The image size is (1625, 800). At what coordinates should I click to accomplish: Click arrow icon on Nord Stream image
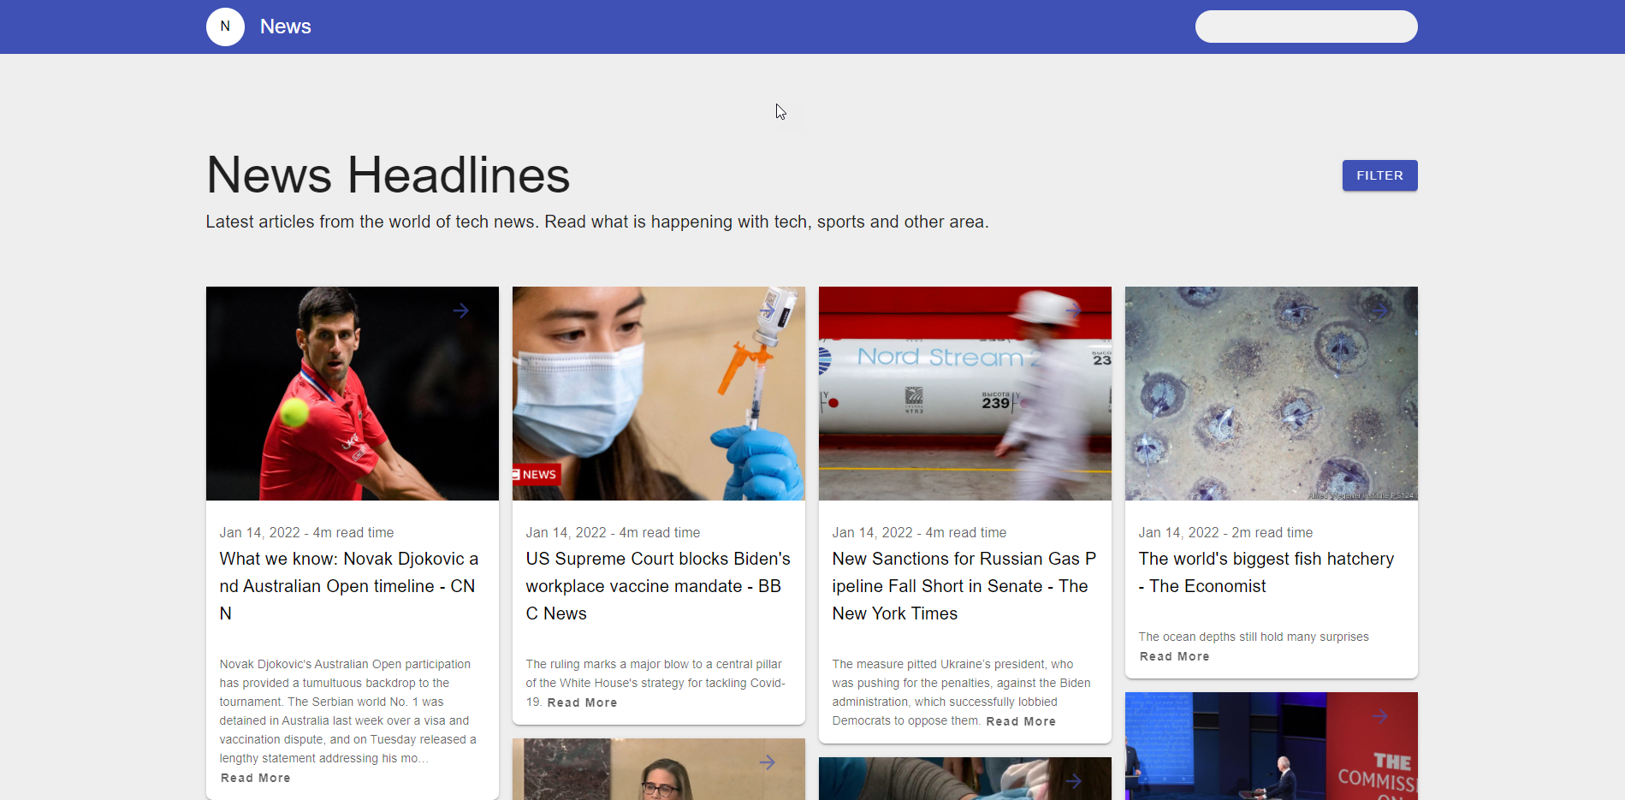[x=1074, y=311]
